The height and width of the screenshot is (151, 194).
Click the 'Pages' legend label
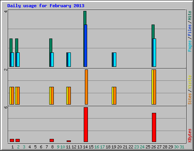tap(189, 46)
